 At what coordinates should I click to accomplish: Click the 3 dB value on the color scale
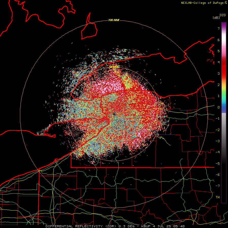click(219, 73)
